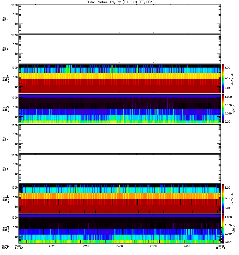Click the '2008' year label
The width and height of the screenshot is (239, 255).
5,248
